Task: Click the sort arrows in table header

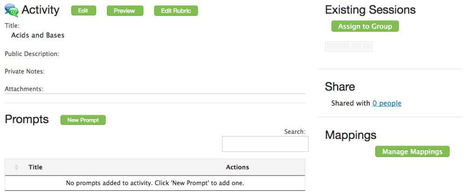Action: point(17,167)
